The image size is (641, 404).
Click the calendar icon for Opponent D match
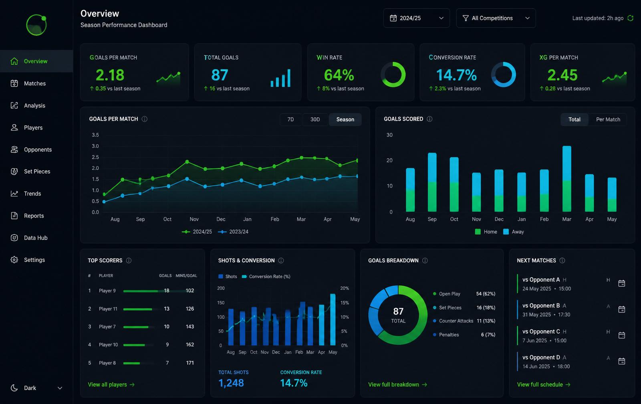pos(622,361)
